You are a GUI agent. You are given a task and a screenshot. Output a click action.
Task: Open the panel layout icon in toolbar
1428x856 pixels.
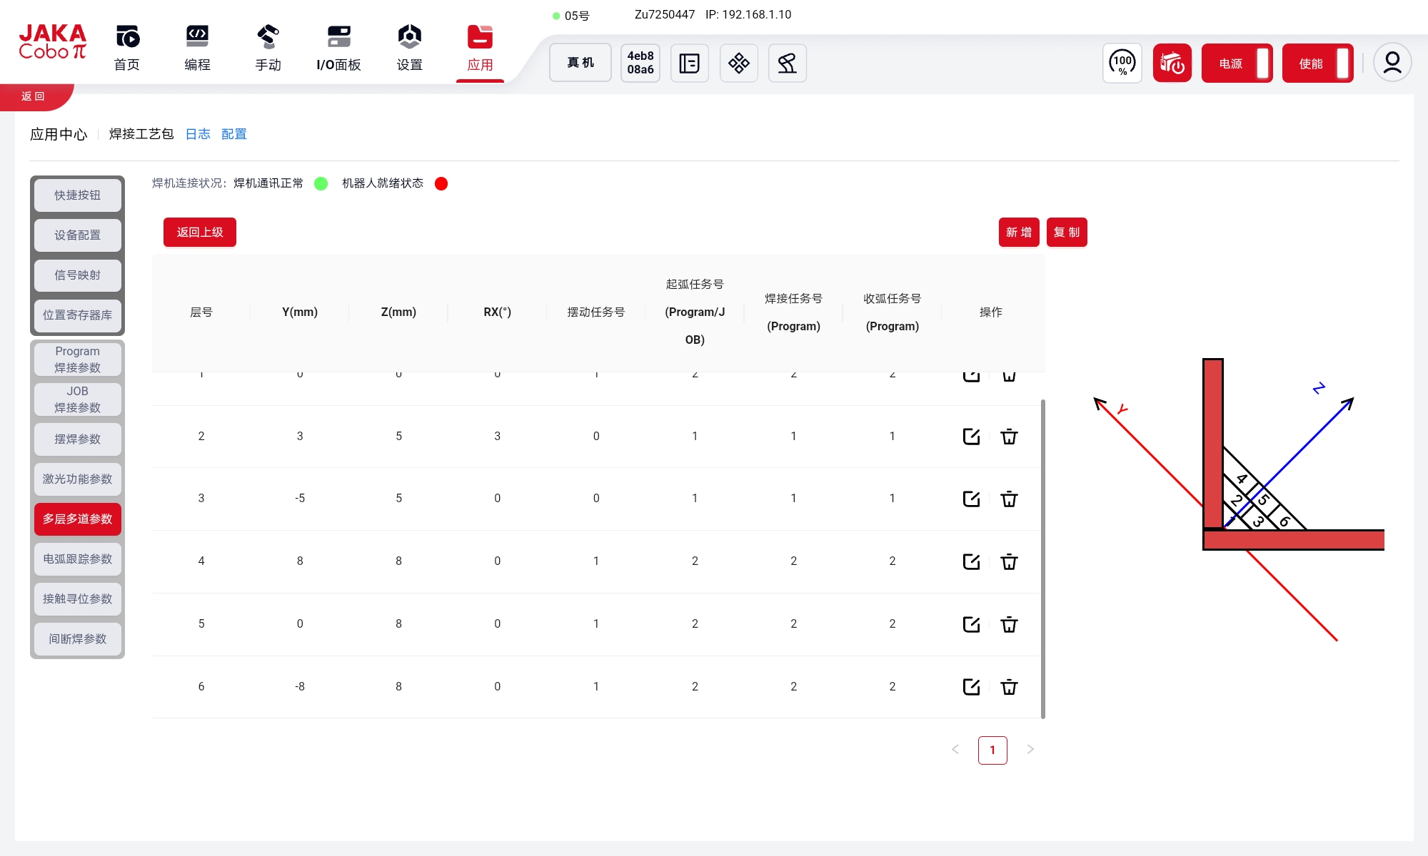[689, 63]
